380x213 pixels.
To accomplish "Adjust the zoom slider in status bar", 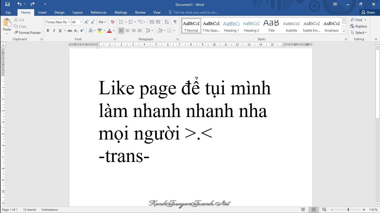I will point(348,210).
